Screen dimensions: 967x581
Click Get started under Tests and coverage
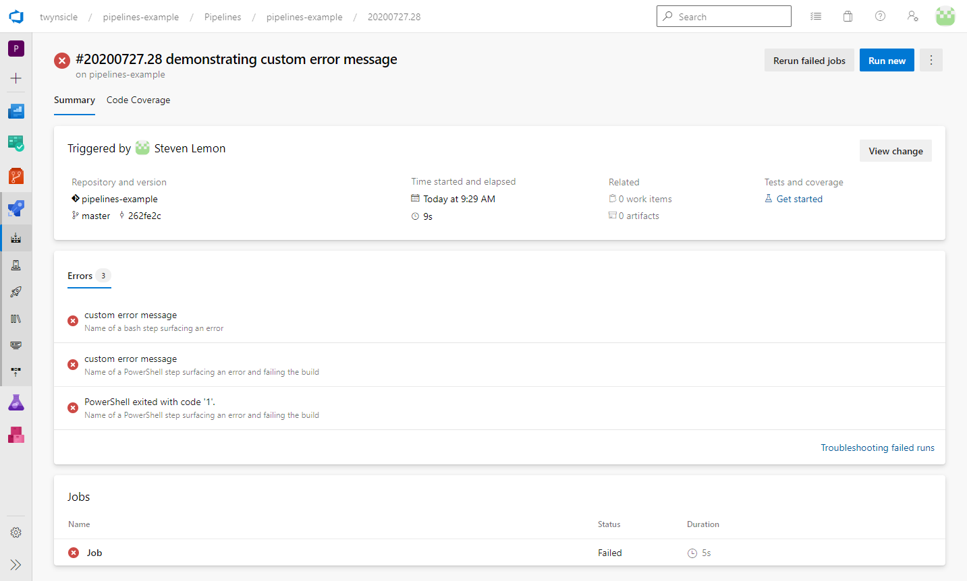800,199
